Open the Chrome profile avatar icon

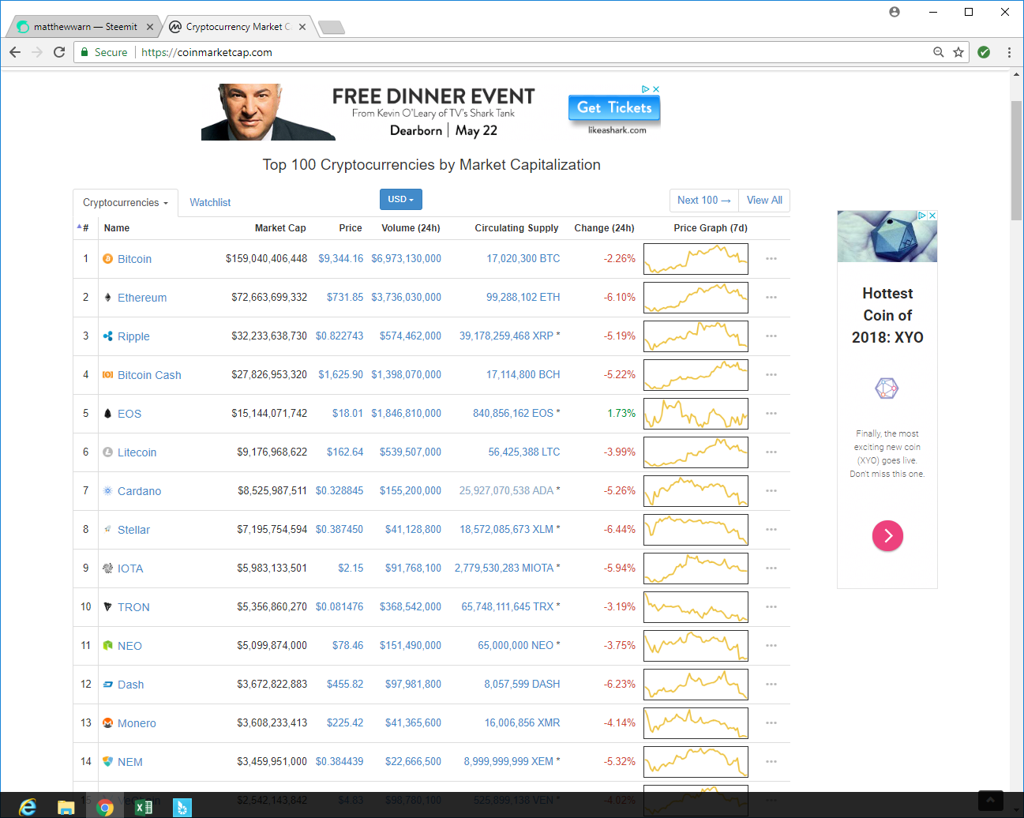tap(895, 12)
